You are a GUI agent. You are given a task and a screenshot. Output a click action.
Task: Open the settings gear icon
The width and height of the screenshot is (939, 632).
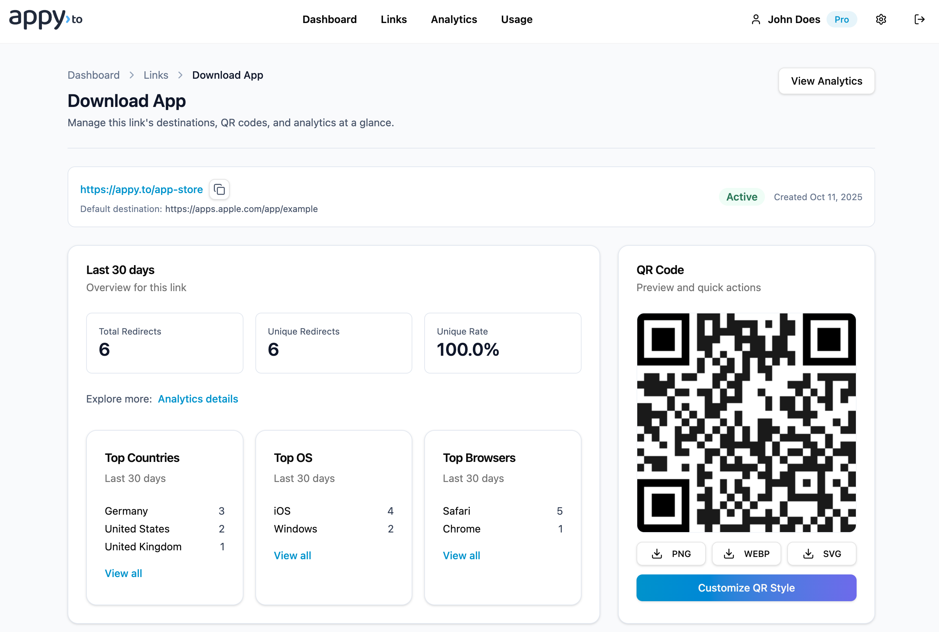tap(881, 19)
